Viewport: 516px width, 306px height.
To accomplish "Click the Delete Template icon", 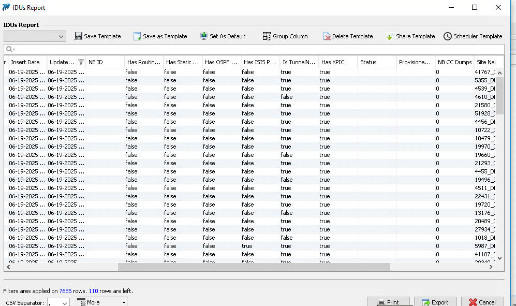I will [327, 36].
